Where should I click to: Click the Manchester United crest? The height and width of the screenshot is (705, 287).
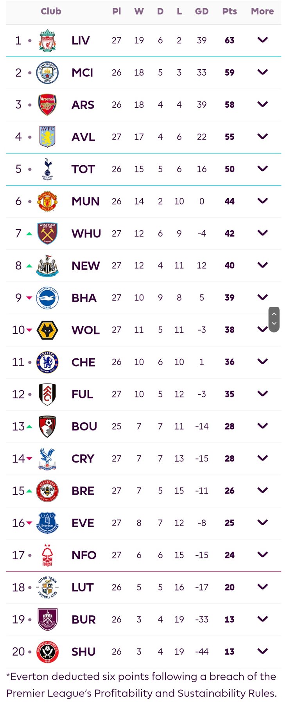47,201
